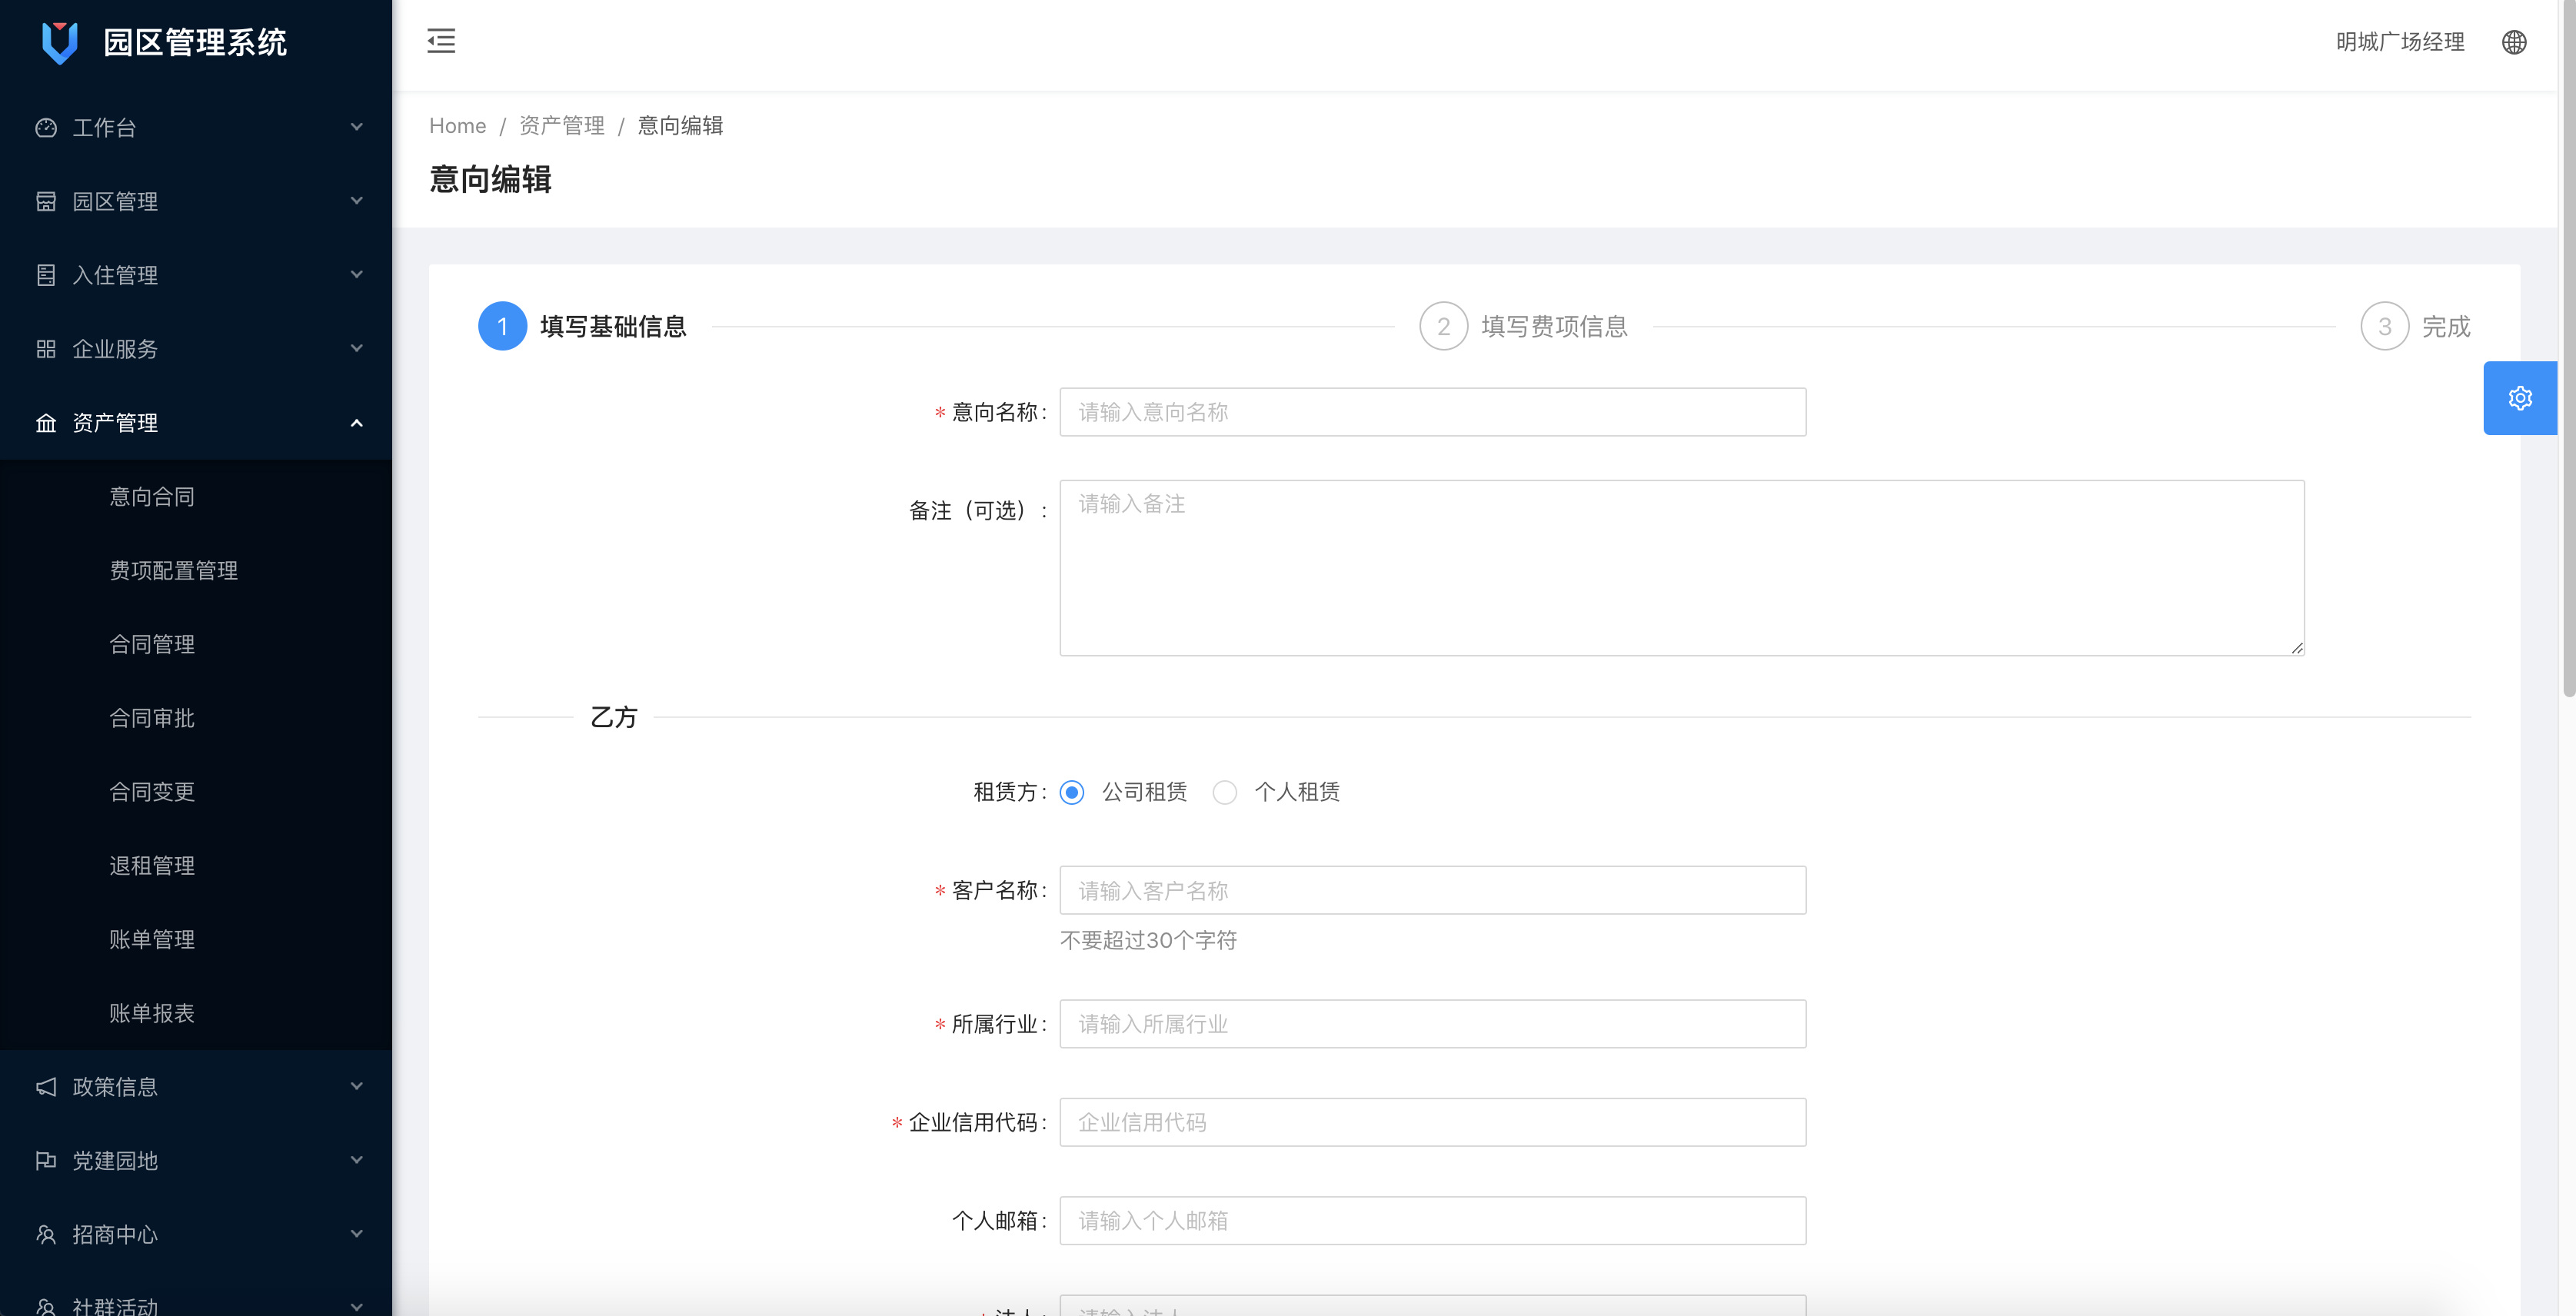Screen dimensions: 2576x1316
Task: Click the 资产管理 bank icon
Action: (46, 423)
